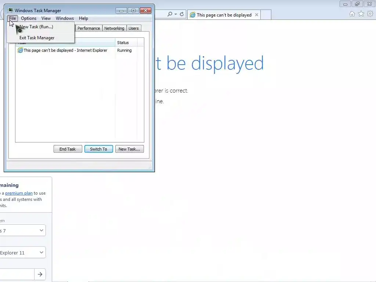The height and width of the screenshot is (282, 376).
Task: Select the 'This page can't be displayed' browser tab
Action: pyautogui.click(x=224, y=15)
